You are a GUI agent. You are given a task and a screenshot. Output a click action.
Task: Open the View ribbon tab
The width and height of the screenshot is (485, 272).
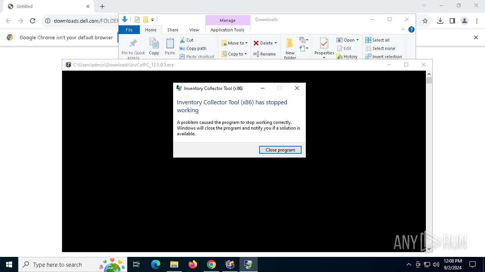coord(194,30)
